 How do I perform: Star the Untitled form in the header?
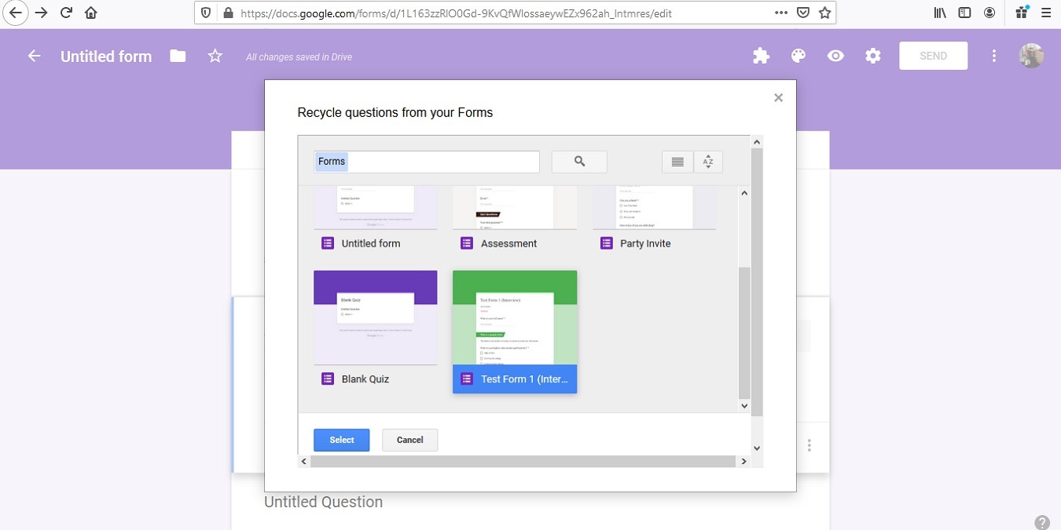click(x=214, y=55)
